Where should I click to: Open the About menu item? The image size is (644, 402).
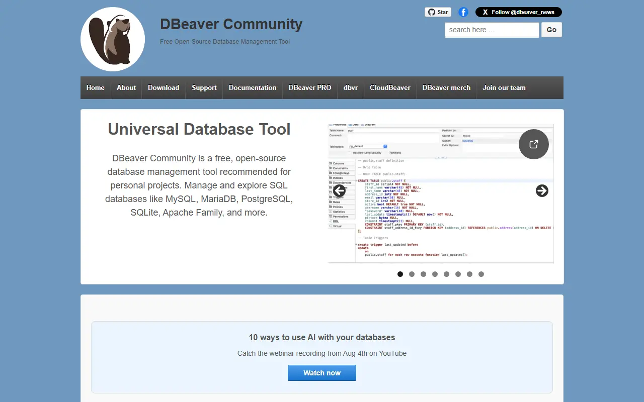(x=126, y=87)
